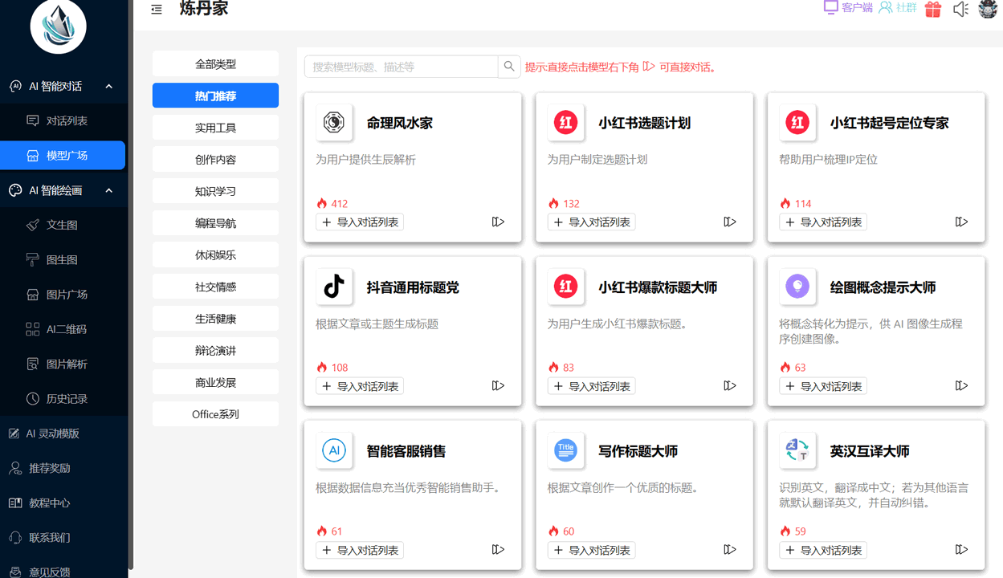Toggle the sidebar collapse icon
This screenshot has height=578, width=1003.
click(x=157, y=10)
